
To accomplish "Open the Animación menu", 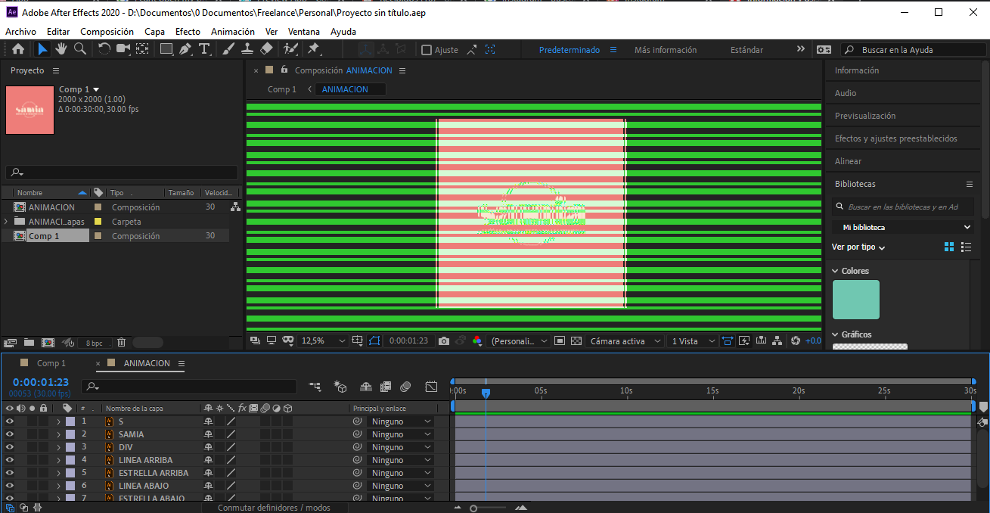I will pyautogui.click(x=232, y=32).
